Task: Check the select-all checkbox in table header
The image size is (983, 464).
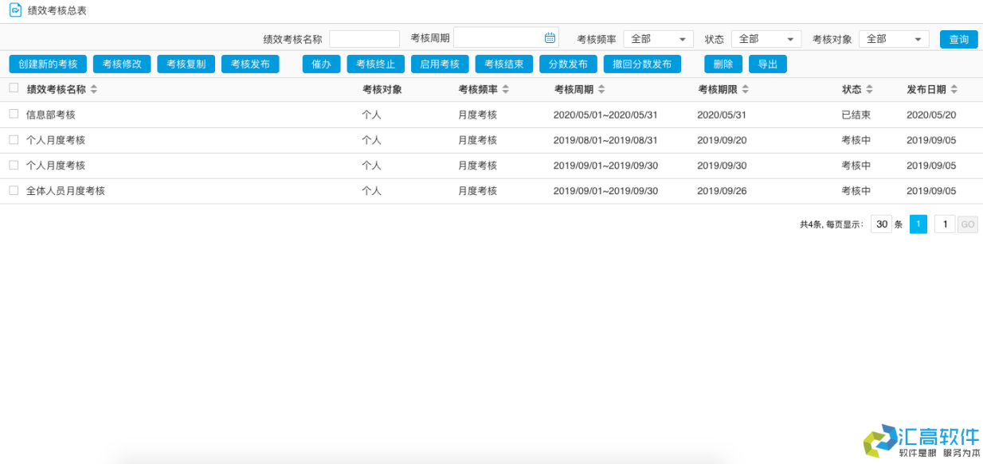Action: pyautogui.click(x=13, y=88)
